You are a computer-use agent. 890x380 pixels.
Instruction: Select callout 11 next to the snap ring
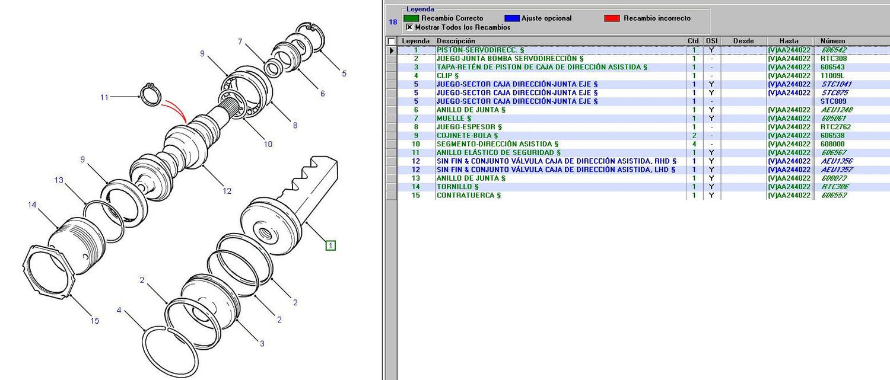(104, 97)
